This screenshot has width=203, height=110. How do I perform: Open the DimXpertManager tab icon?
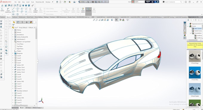click(27, 22)
